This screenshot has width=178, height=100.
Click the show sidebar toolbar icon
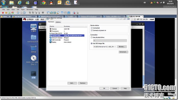click(x=48, y=13)
